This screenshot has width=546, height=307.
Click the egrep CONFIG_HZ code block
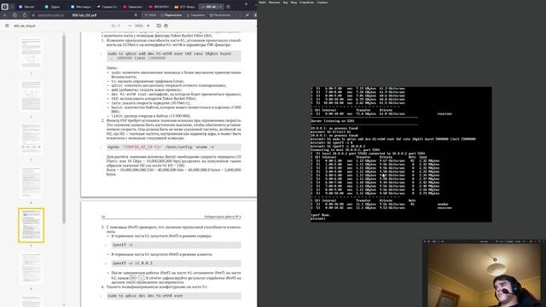click(x=173, y=148)
